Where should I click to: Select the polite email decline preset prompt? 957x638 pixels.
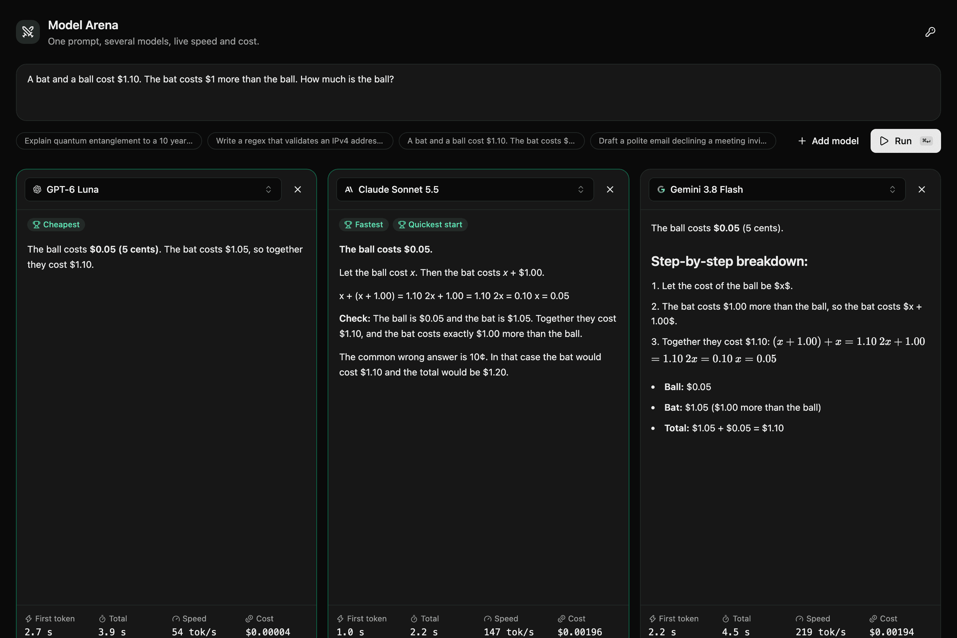point(683,141)
